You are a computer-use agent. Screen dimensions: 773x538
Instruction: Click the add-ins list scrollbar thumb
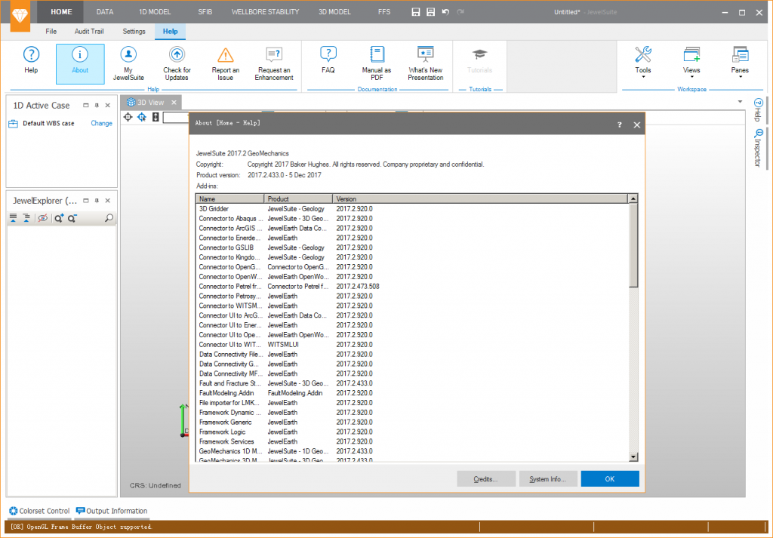633,245
